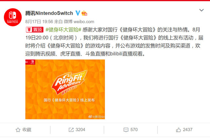The height and width of the screenshot is (138, 210).
Task: Click the red Switch tag on image corner
Action: (30, 62)
